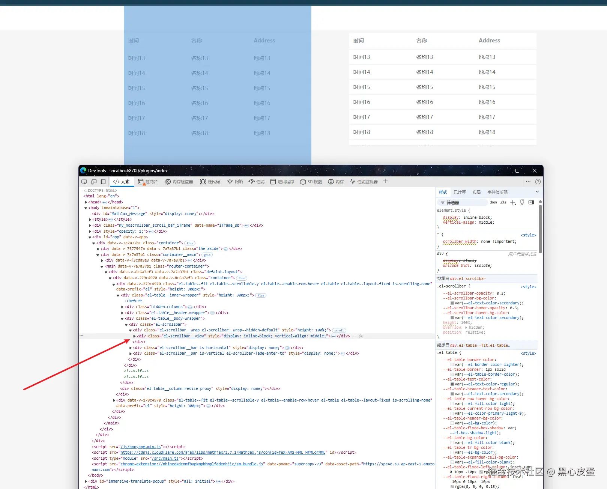Expand more style pane tabs chevron
Viewport: 607px width, 489px height.
coord(537,192)
